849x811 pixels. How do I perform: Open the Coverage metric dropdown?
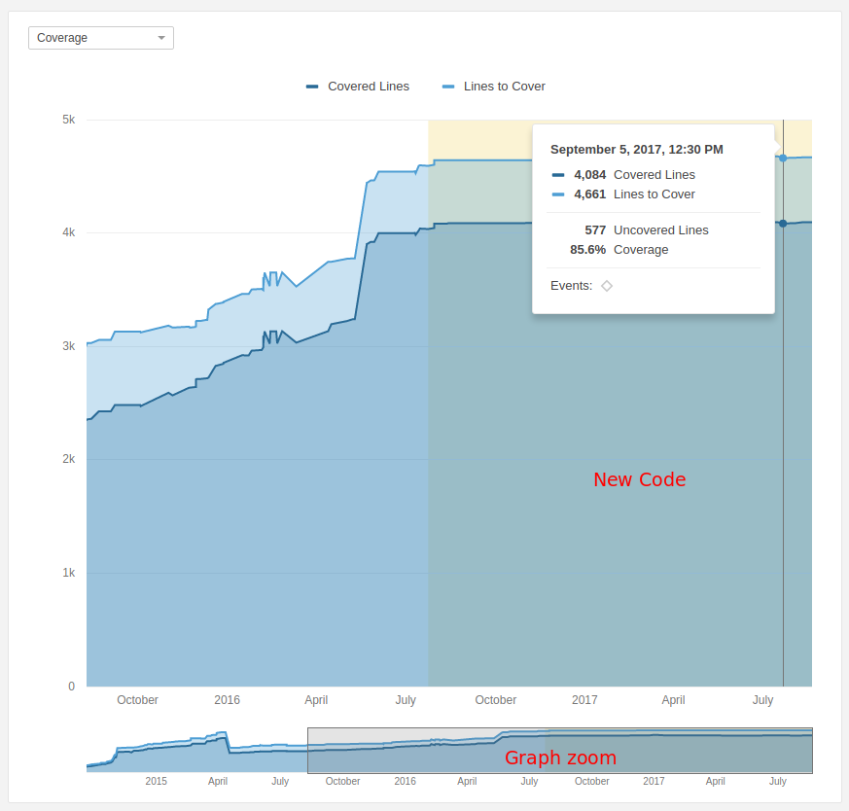(100, 38)
